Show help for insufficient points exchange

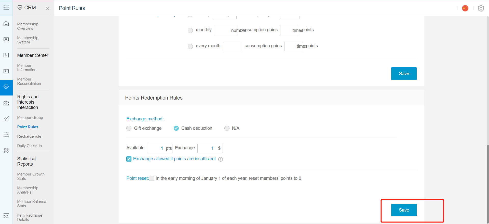[221, 159]
